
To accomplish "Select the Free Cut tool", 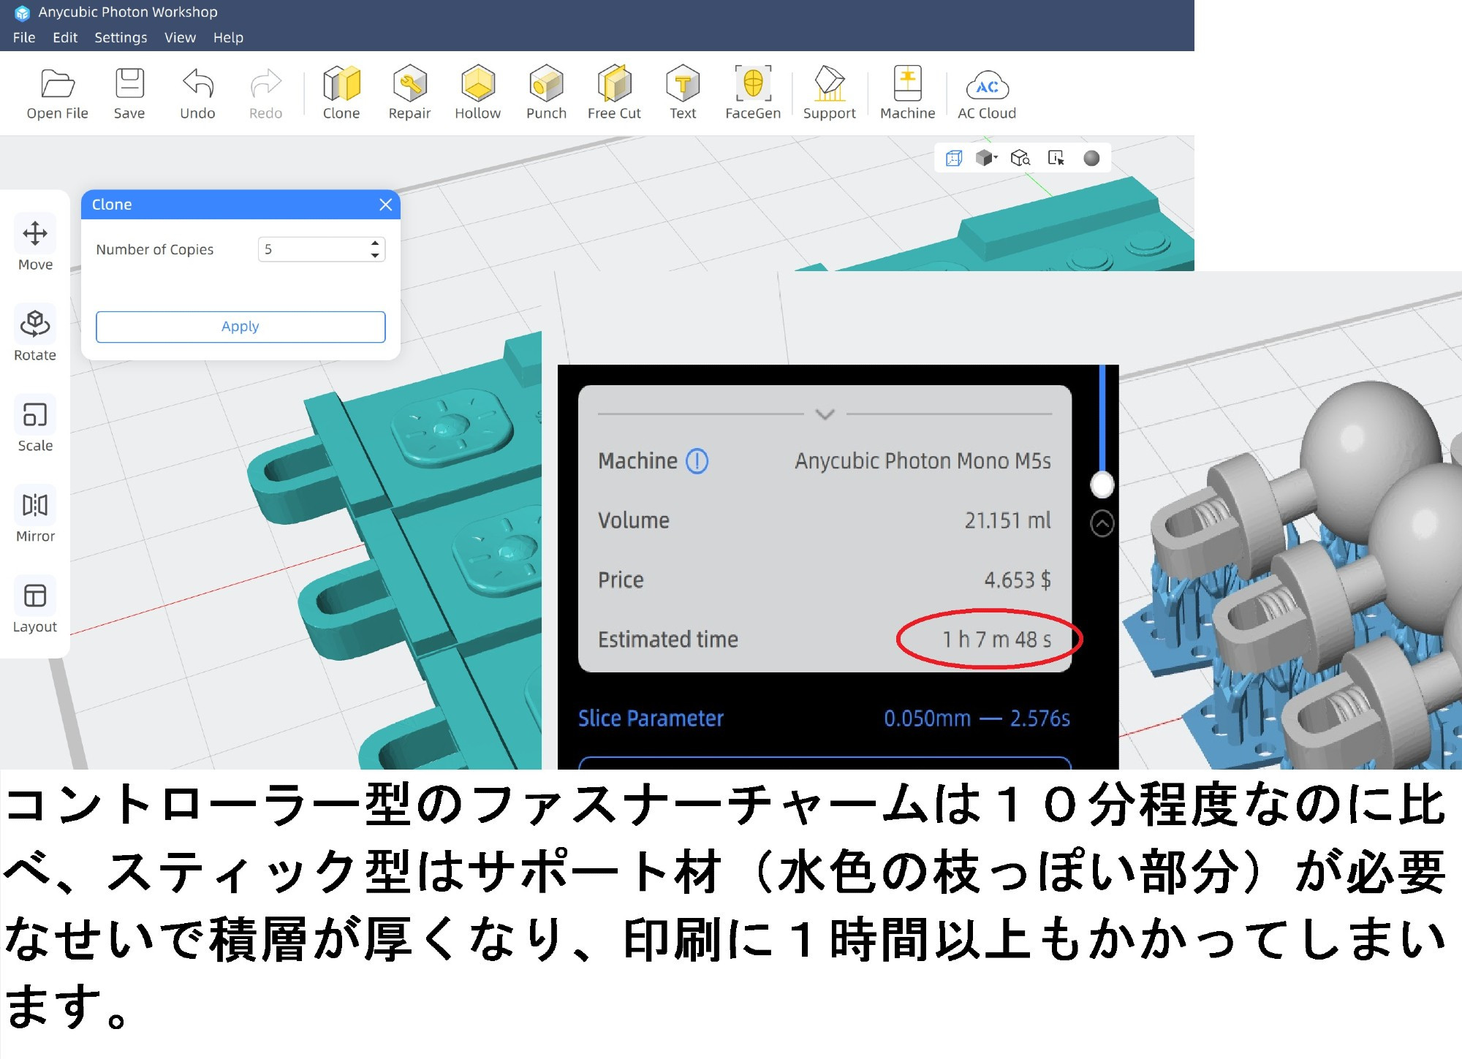I will point(614,93).
